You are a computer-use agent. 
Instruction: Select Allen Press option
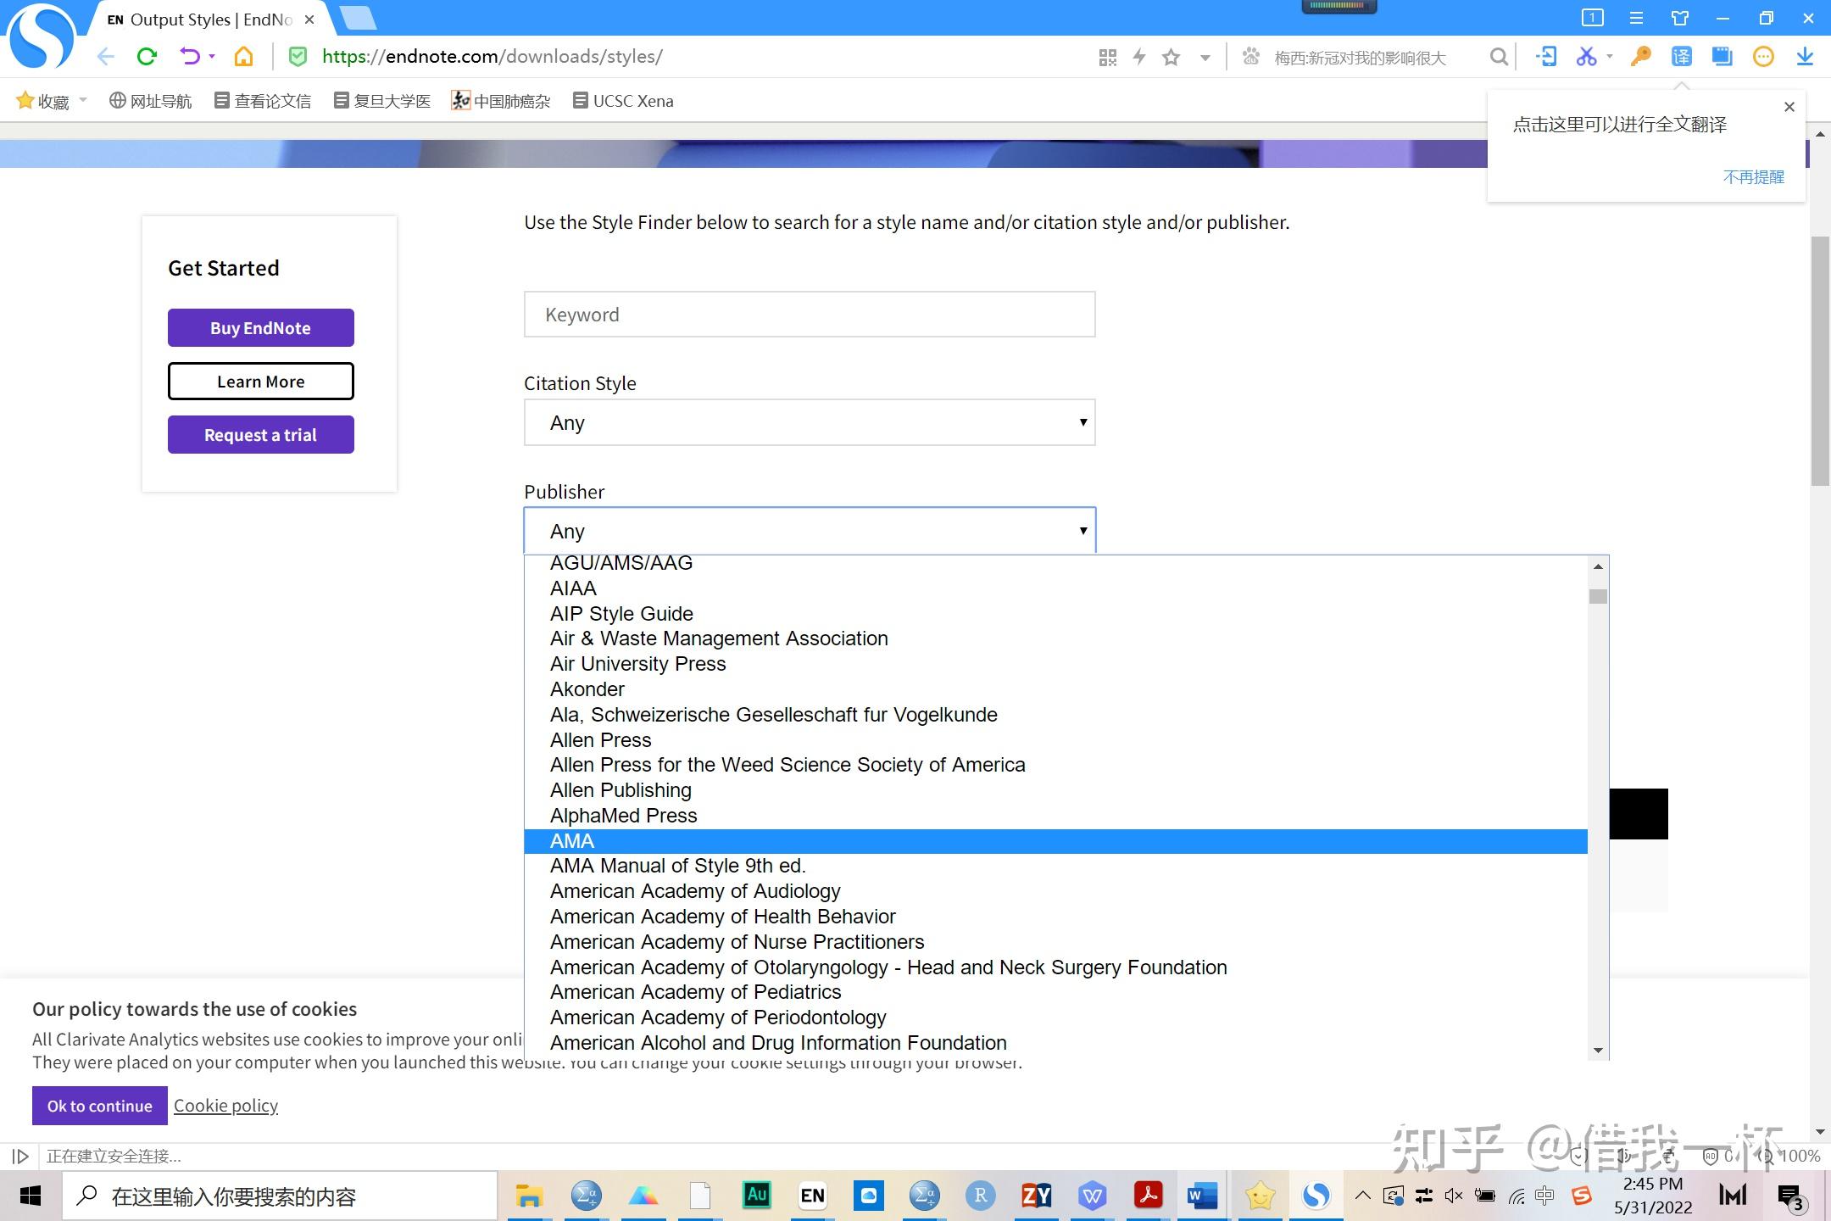click(1055, 740)
